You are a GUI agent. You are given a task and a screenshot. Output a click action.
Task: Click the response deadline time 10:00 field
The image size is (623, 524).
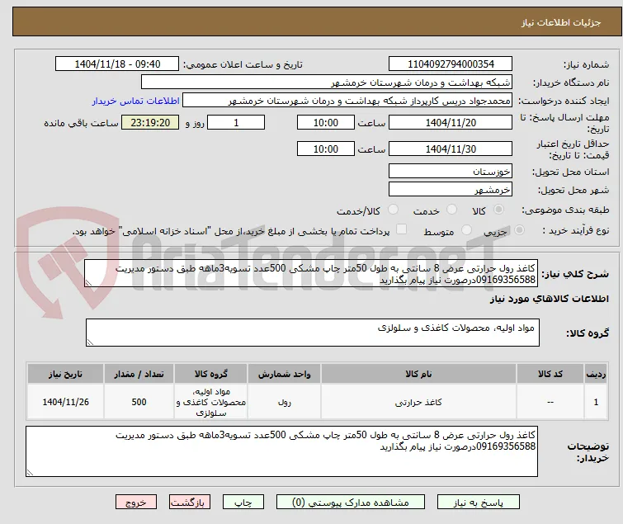(326, 122)
